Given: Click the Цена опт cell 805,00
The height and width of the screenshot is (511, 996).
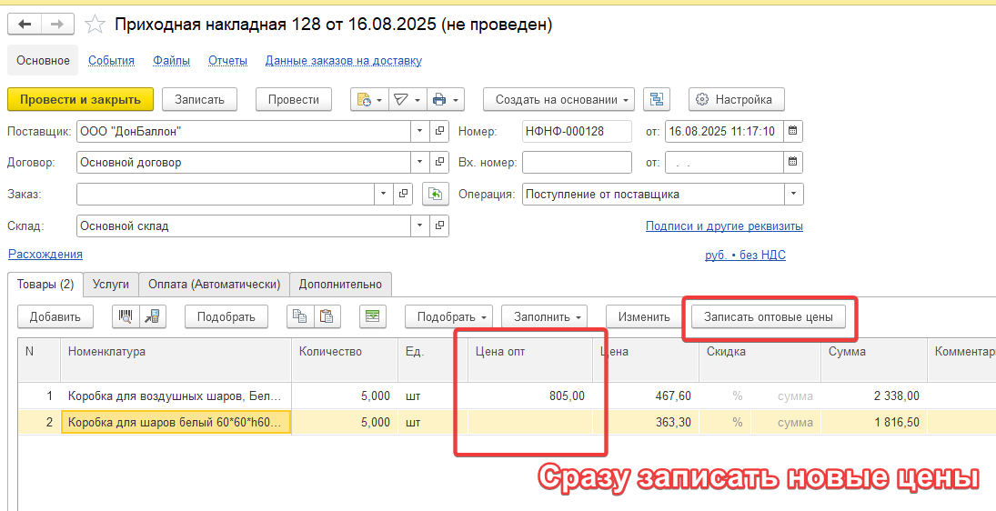Looking at the screenshot, I should [529, 396].
